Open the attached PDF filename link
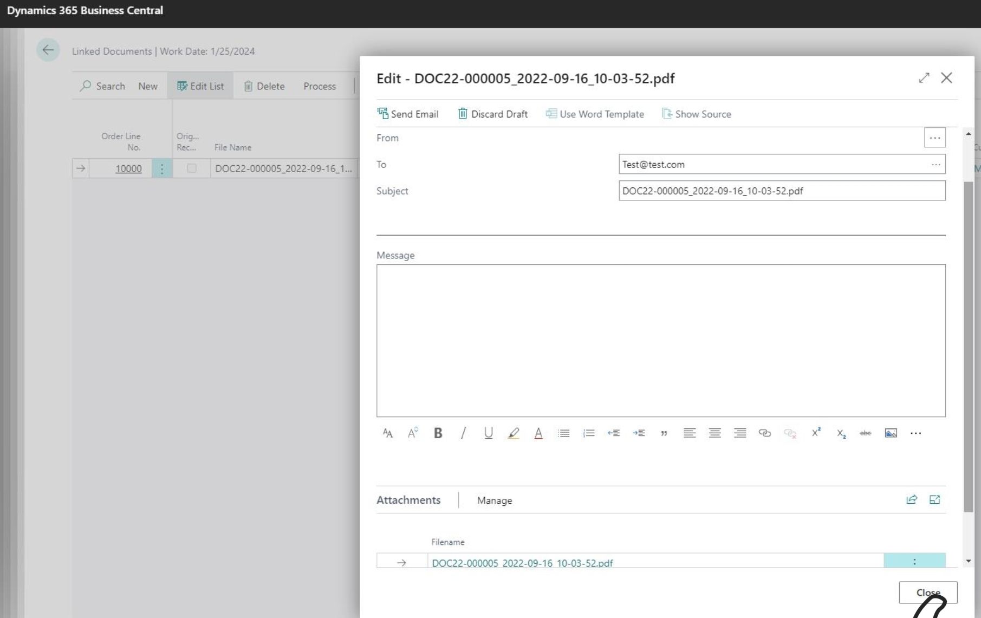 (522, 563)
